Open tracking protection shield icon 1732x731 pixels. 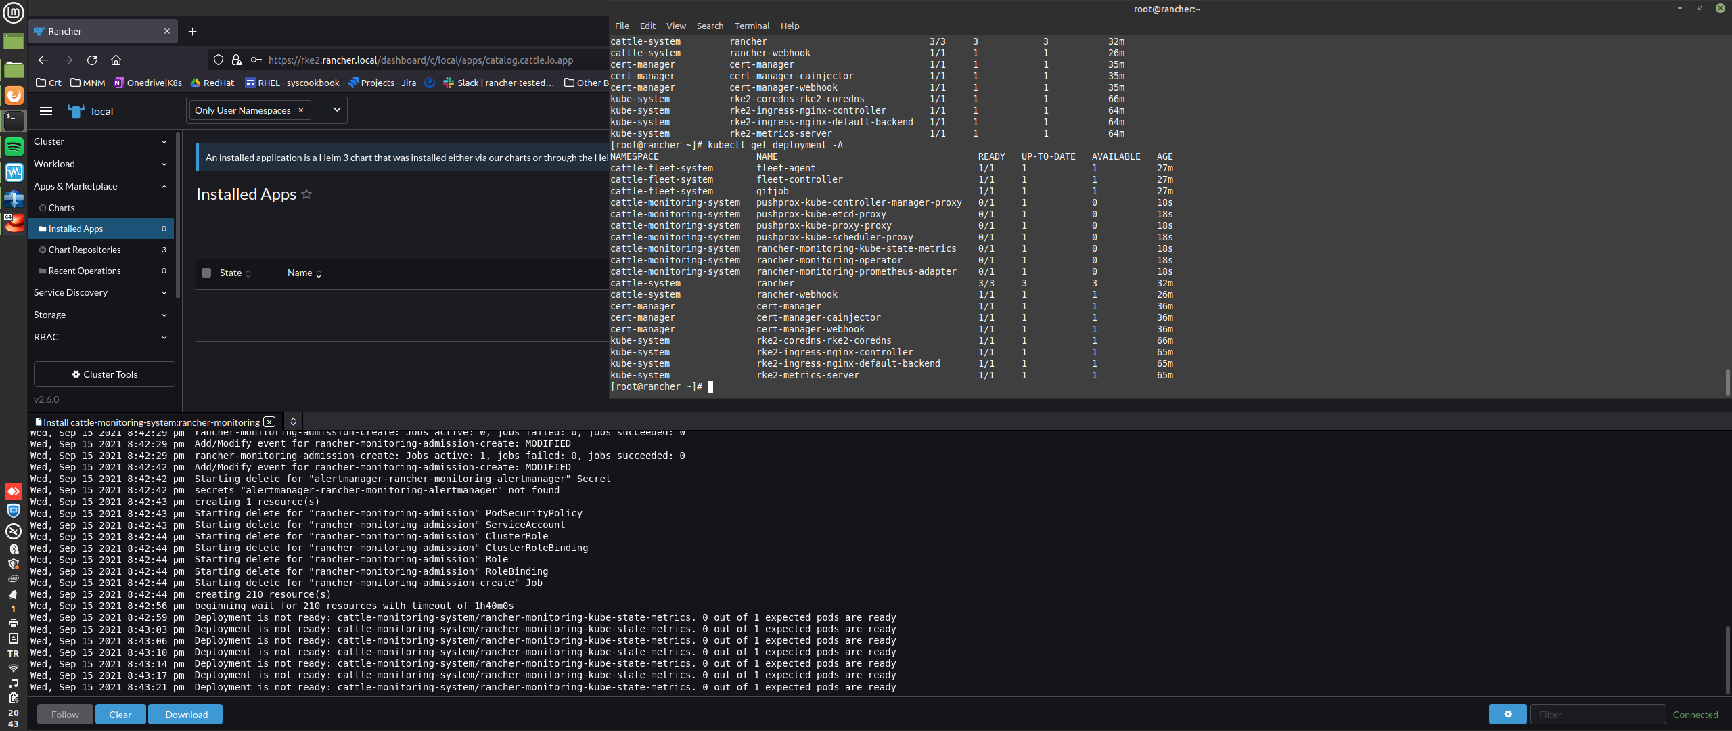click(x=219, y=60)
